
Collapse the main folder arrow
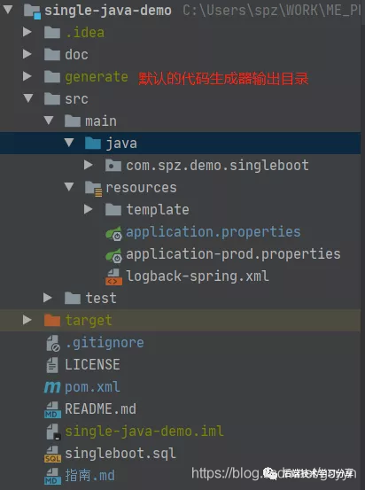click(49, 120)
